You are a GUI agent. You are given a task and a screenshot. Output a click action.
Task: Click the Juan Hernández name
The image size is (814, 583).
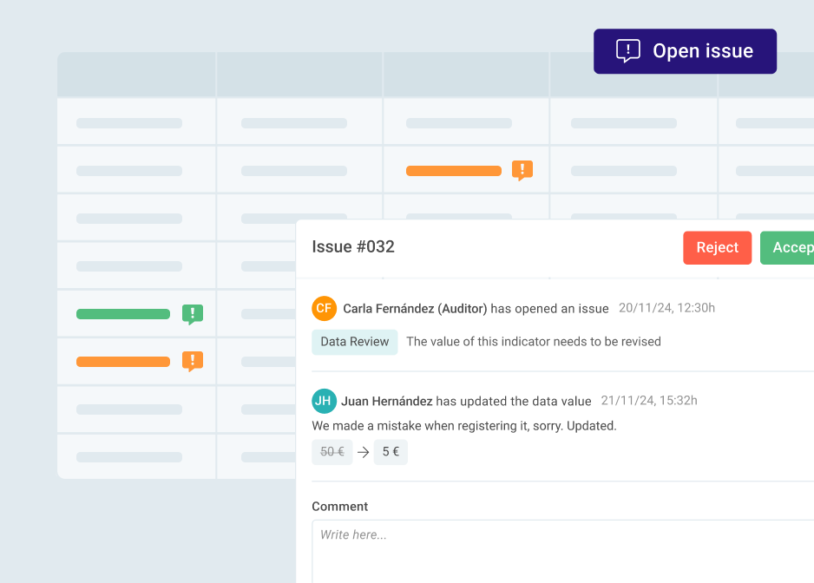(386, 401)
